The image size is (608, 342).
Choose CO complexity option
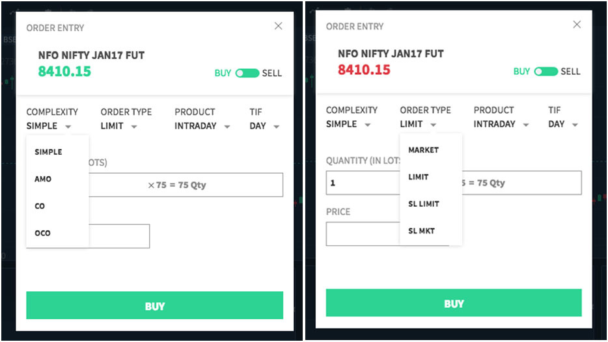click(x=40, y=206)
